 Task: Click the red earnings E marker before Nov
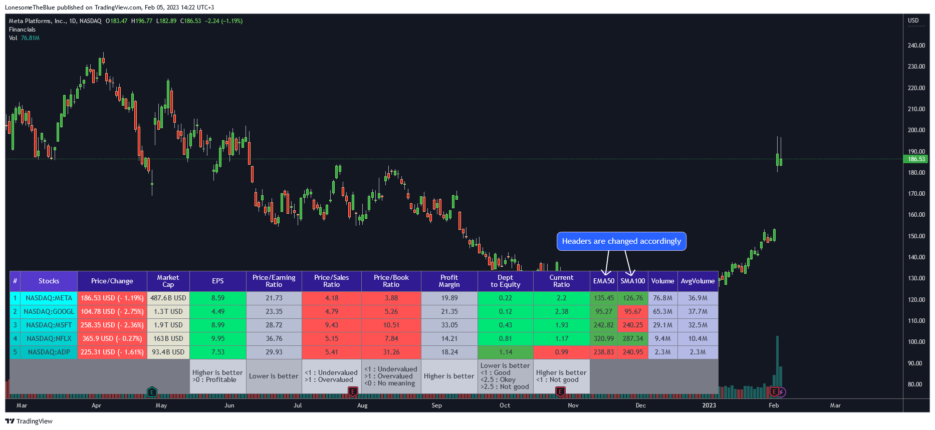point(561,392)
